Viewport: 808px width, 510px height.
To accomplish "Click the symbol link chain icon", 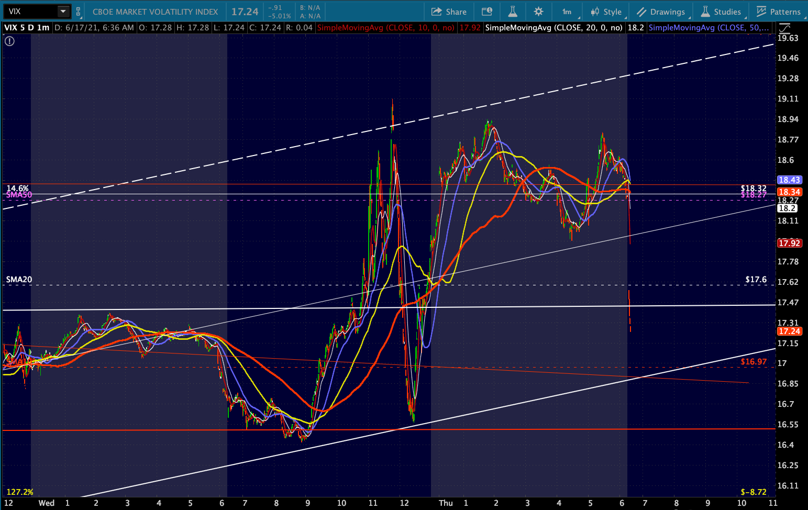I will click(x=79, y=12).
